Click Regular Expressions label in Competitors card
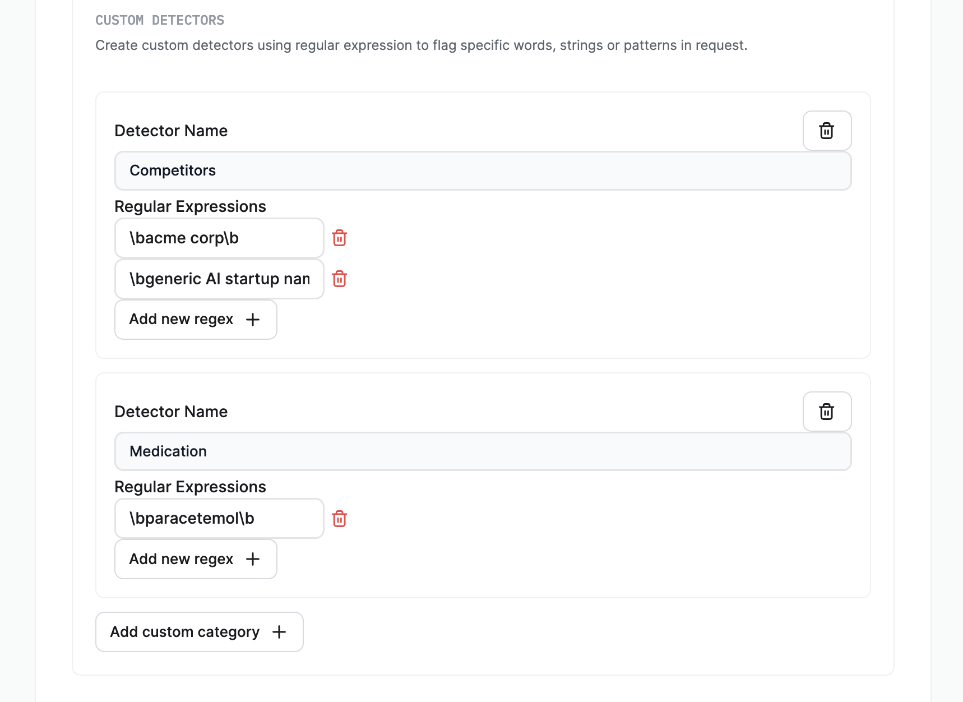Image resolution: width=963 pixels, height=702 pixels. pyautogui.click(x=190, y=206)
